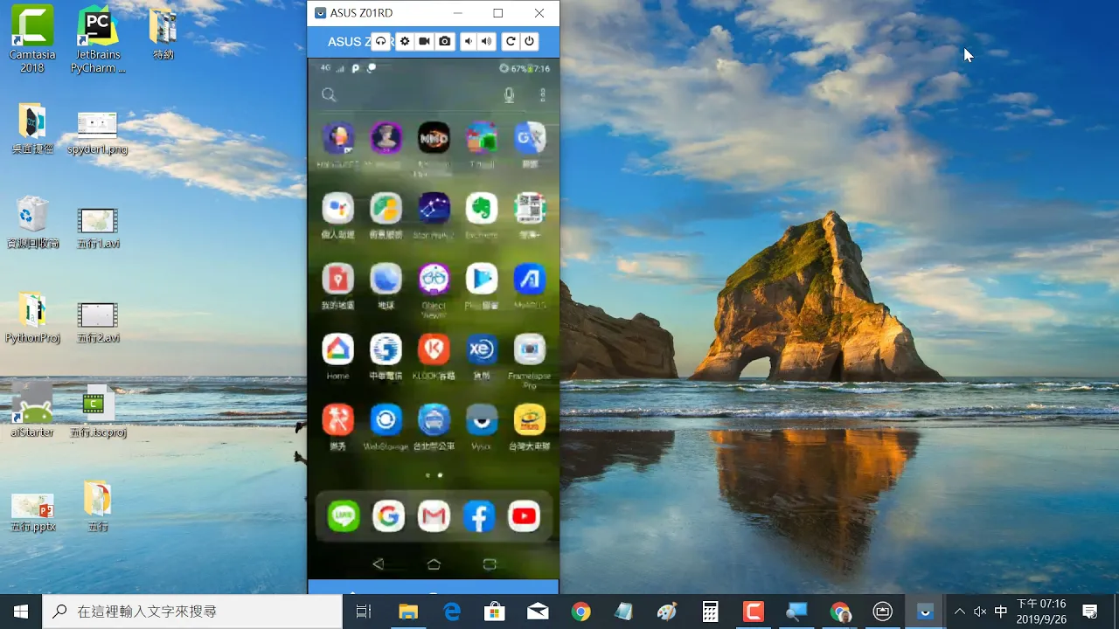Select the PythonProj desktop folder
Screen dimensions: 1119x629
coord(32,319)
